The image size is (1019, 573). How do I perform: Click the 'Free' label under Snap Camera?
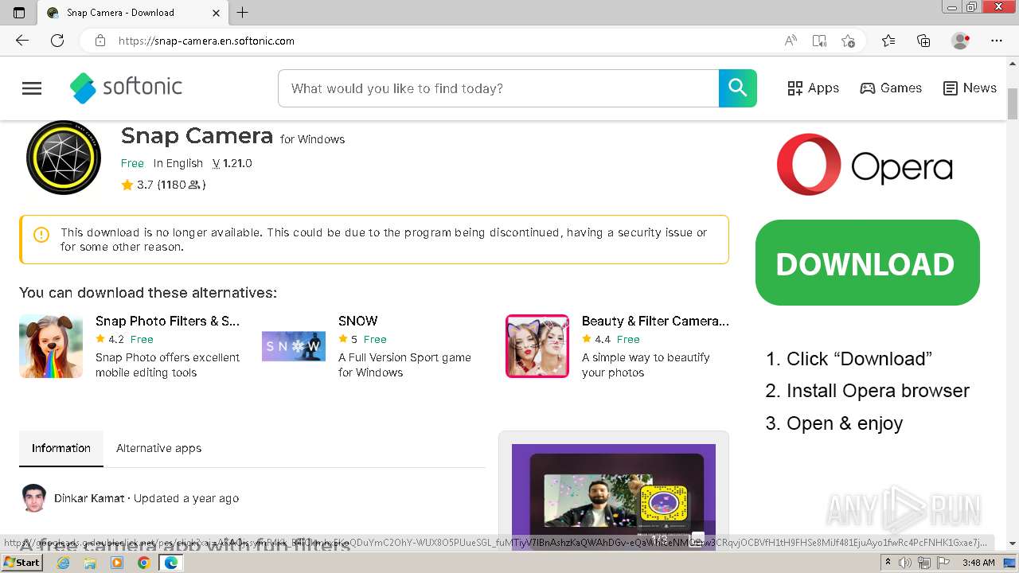click(132, 163)
